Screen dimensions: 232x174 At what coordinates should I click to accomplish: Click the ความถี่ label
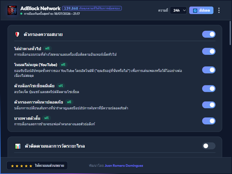click(x=163, y=10)
